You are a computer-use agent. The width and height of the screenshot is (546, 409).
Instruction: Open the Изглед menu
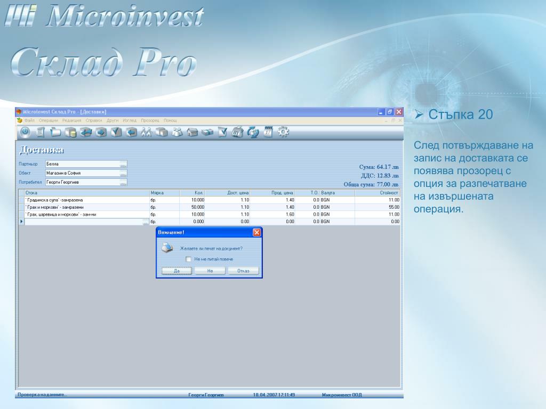click(130, 120)
